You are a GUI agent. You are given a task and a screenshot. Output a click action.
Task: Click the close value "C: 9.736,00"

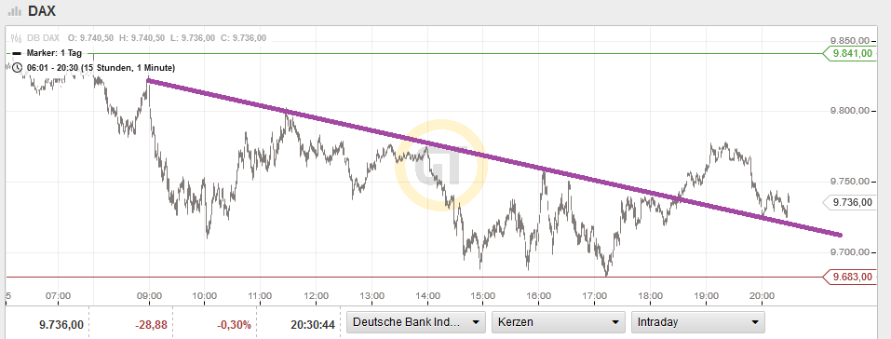[x=243, y=39]
